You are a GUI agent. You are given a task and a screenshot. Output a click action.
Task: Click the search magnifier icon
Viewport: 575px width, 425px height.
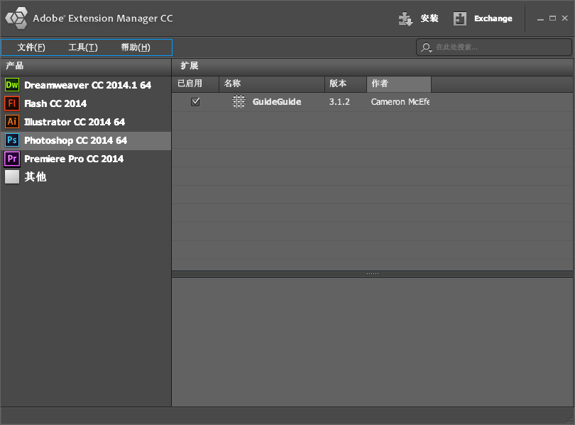[426, 47]
